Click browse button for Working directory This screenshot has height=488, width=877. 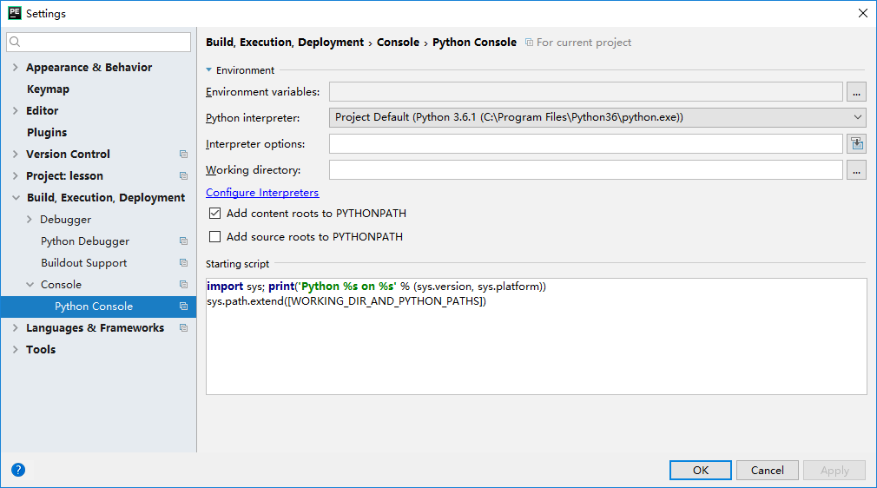pyautogui.click(x=857, y=170)
